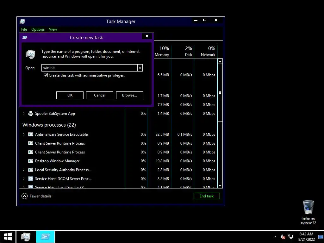Click the Fewer details link
Viewport: 324px width, 243px height.
point(40,196)
